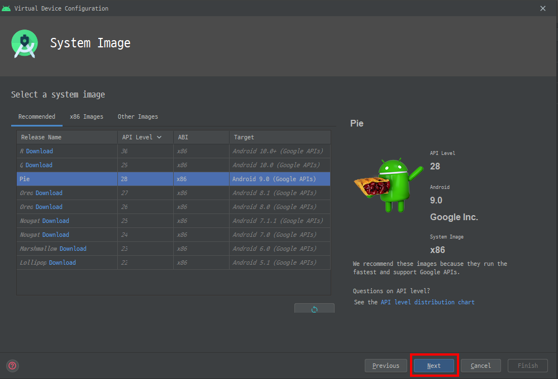Download the R system image
Viewport: 558px width, 379px height.
pos(40,151)
